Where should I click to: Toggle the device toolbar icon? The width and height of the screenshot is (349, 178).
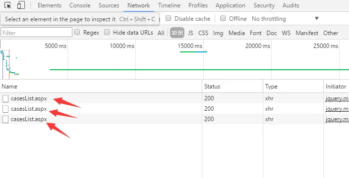(x=21, y=5)
